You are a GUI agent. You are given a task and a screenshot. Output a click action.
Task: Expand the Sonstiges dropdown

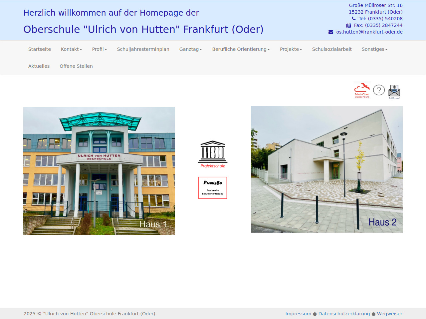pyautogui.click(x=374, y=49)
